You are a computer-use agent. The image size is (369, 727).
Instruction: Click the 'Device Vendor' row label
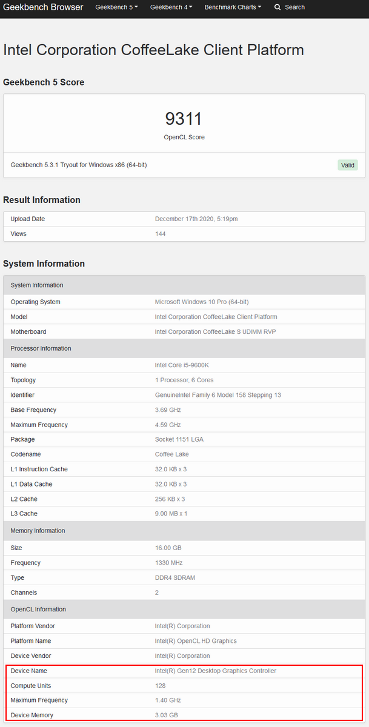click(x=31, y=656)
